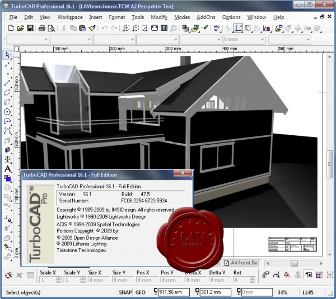This screenshot has width=336, height=299.
Task: Open the last dropdown right of 0 mm
Action: click(308, 39)
